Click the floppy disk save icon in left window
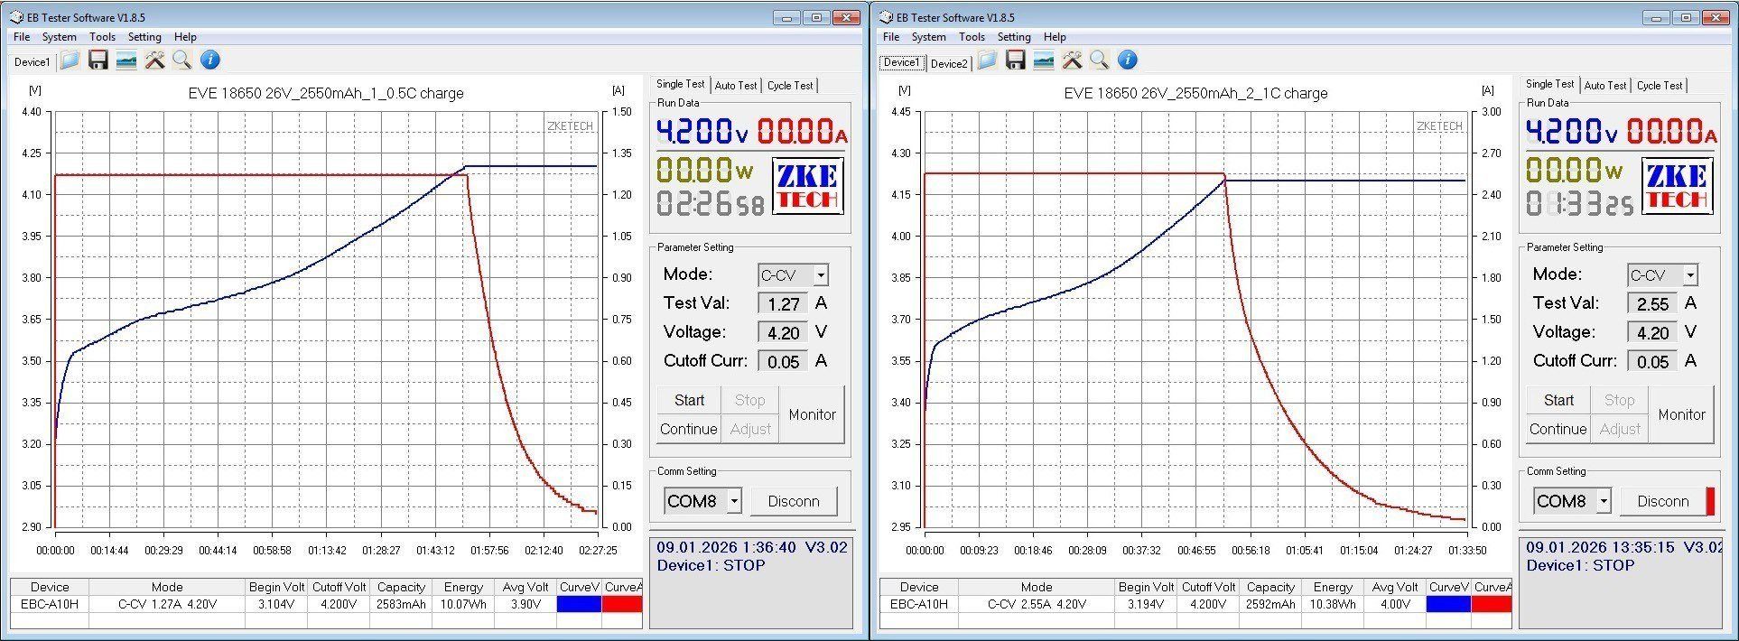The width and height of the screenshot is (1739, 641). click(x=98, y=60)
